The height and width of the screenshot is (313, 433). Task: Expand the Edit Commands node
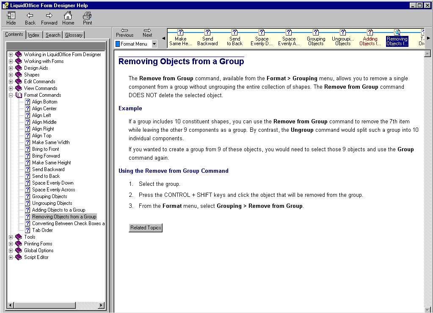[x=11, y=82]
